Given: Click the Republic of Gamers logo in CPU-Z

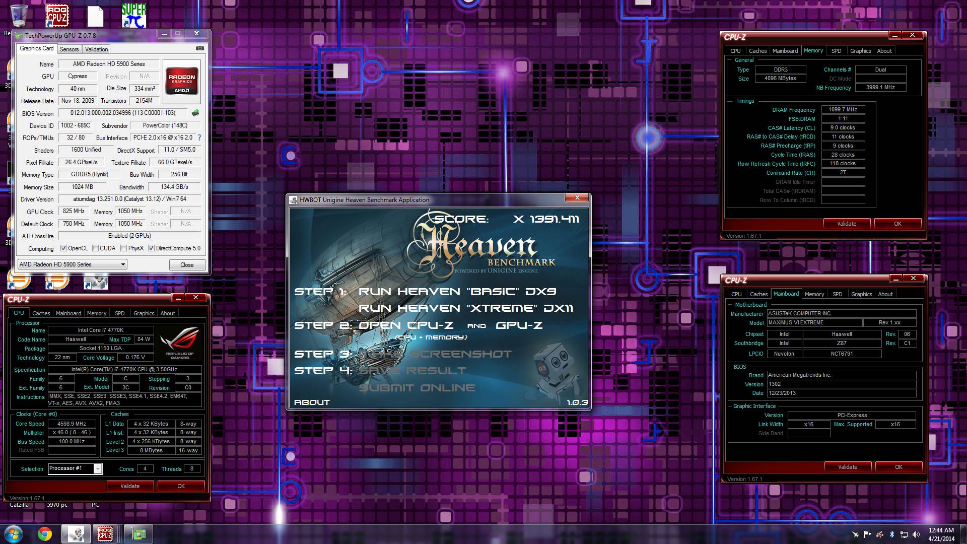Looking at the screenshot, I should (180, 344).
